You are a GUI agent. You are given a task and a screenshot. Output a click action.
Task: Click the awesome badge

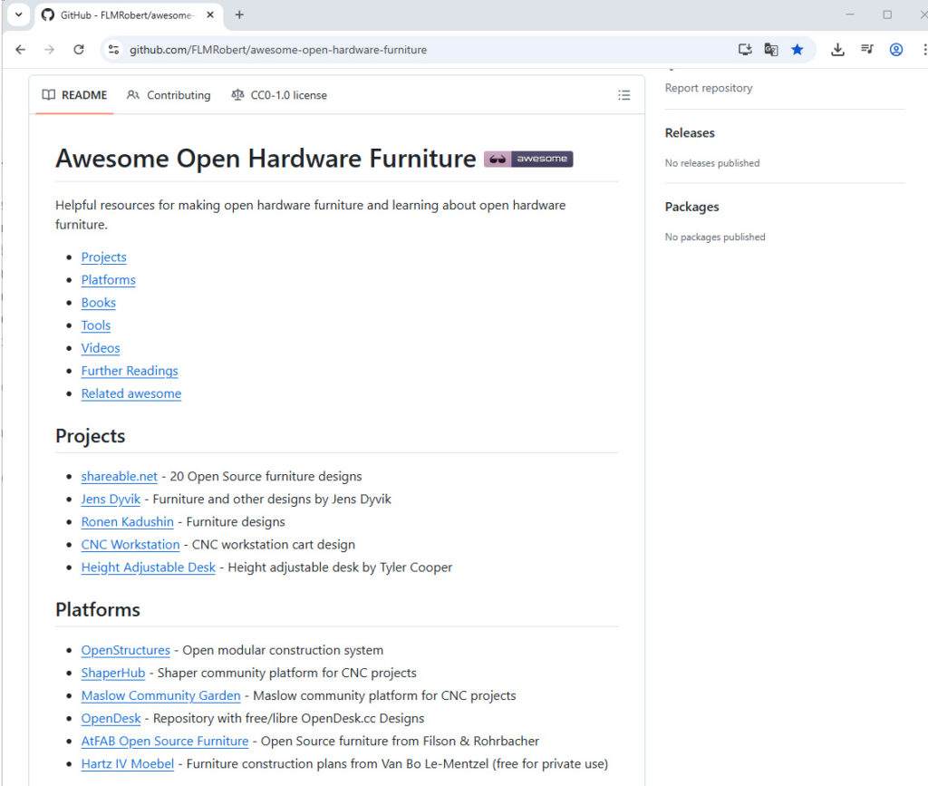[x=528, y=160]
